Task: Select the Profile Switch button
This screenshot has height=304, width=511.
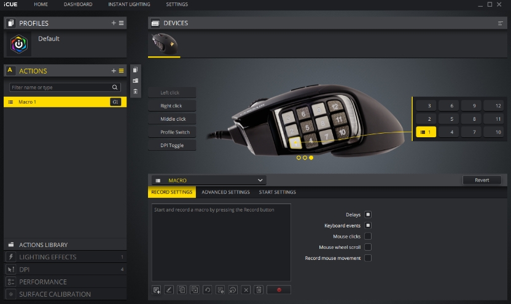Action: [x=172, y=132]
